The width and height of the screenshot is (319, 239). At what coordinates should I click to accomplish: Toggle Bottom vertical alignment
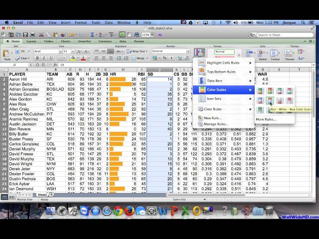tap(111, 51)
